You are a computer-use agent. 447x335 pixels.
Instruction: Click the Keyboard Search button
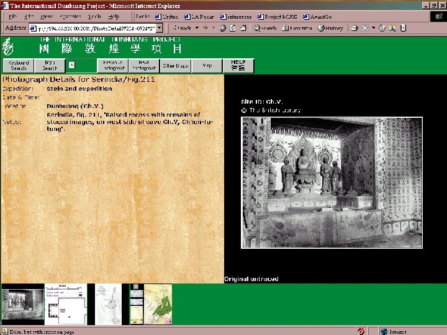click(x=19, y=66)
